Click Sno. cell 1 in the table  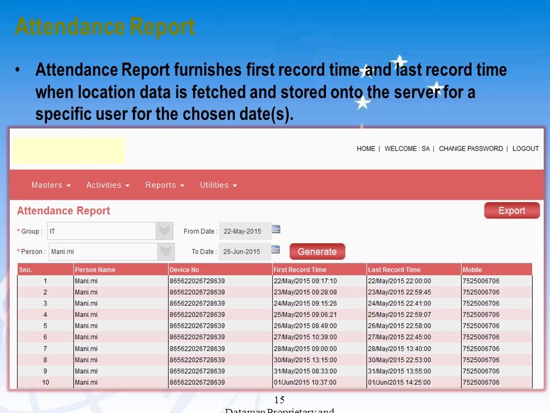click(x=45, y=281)
